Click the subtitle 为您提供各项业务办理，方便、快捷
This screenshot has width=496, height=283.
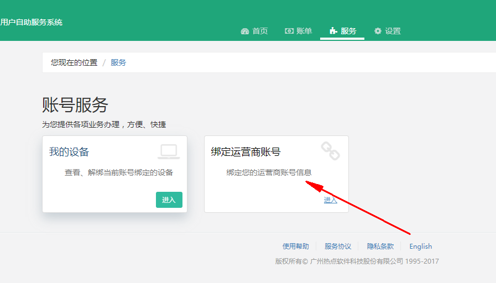tap(104, 124)
